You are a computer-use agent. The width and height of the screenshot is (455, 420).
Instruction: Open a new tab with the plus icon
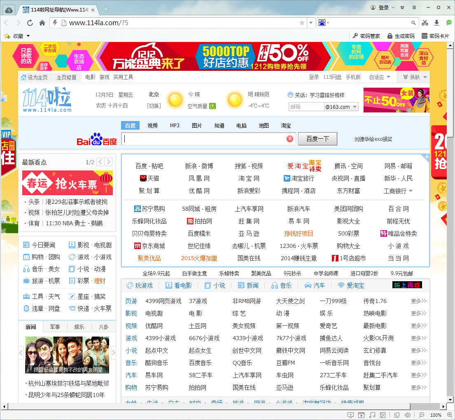point(106,9)
